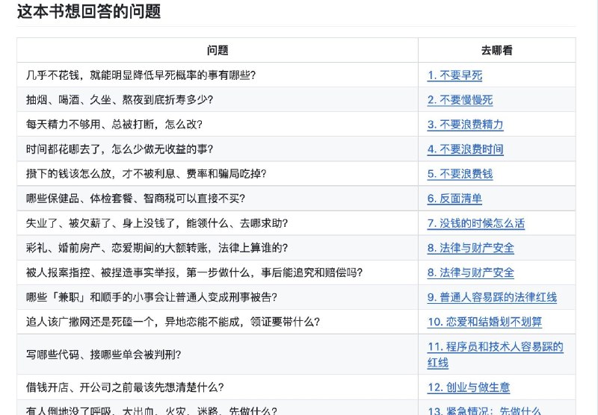Select the question 追人该广撒网还是死磕一个
This screenshot has height=415, width=598.
pyautogui.click(x=173, y=322)
